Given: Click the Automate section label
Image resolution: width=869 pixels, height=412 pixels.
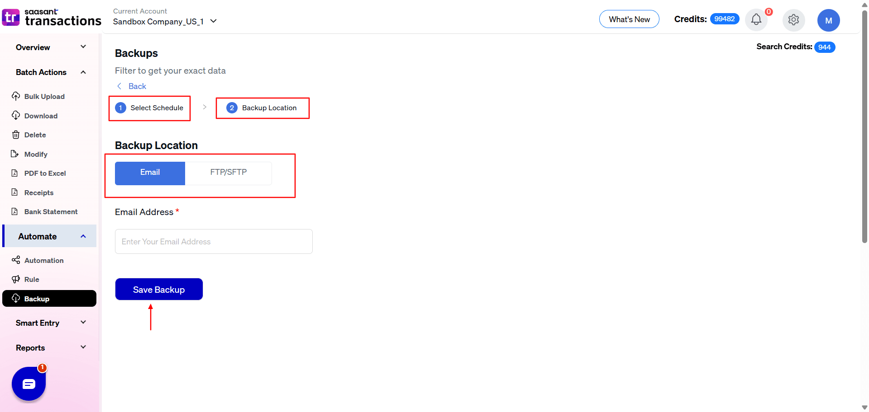Looking at the screenshot, I should click(x=38, y=236).
